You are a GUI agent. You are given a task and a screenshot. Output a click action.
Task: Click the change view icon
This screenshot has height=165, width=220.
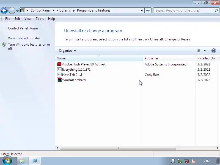198,51
